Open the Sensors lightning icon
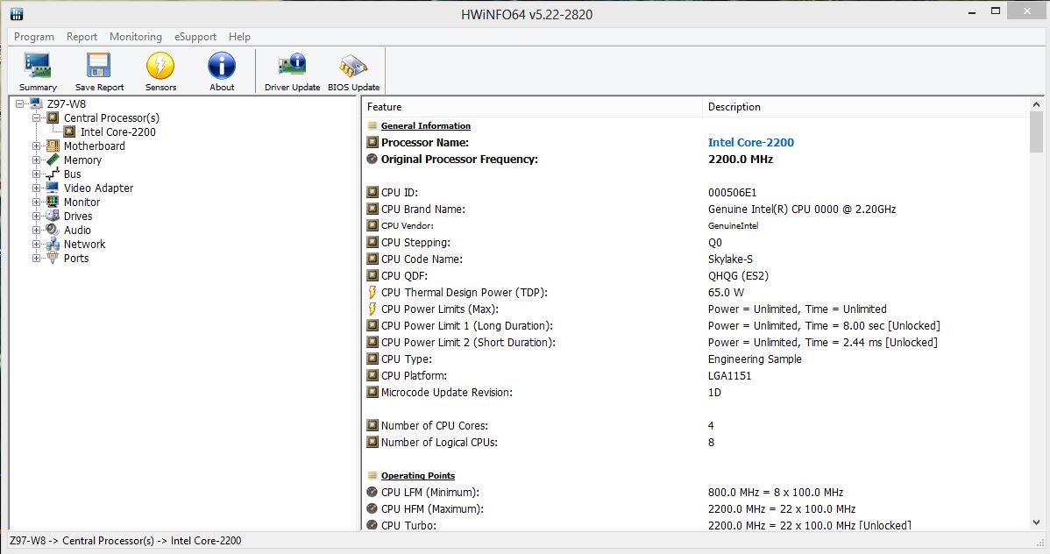 [160, 67]
